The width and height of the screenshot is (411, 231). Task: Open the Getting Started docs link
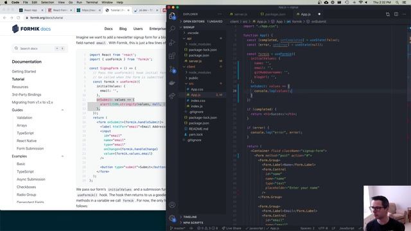(24, 71)
